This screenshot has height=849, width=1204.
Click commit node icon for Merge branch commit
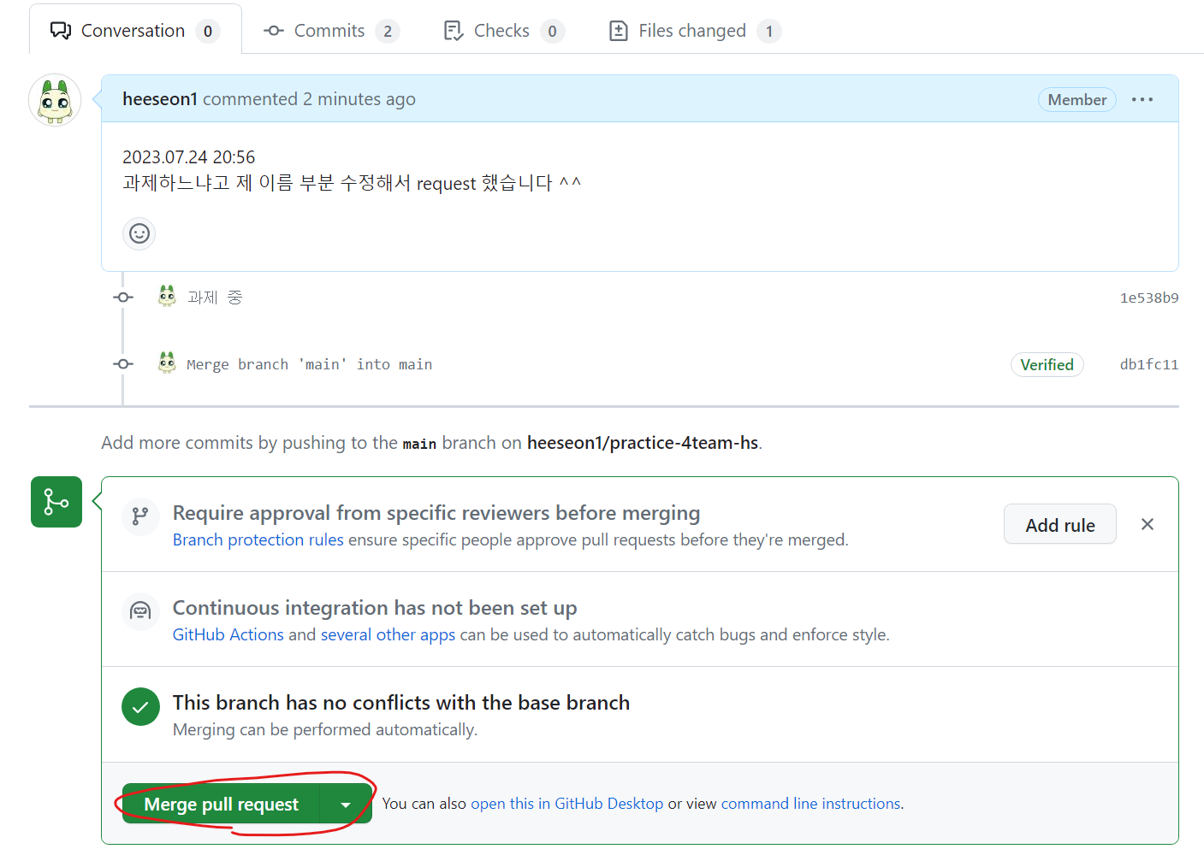(123, 364)
